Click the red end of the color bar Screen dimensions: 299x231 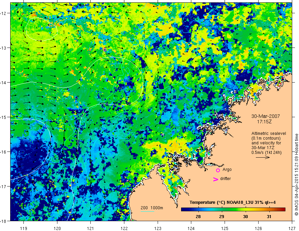(x=283, y=210)
